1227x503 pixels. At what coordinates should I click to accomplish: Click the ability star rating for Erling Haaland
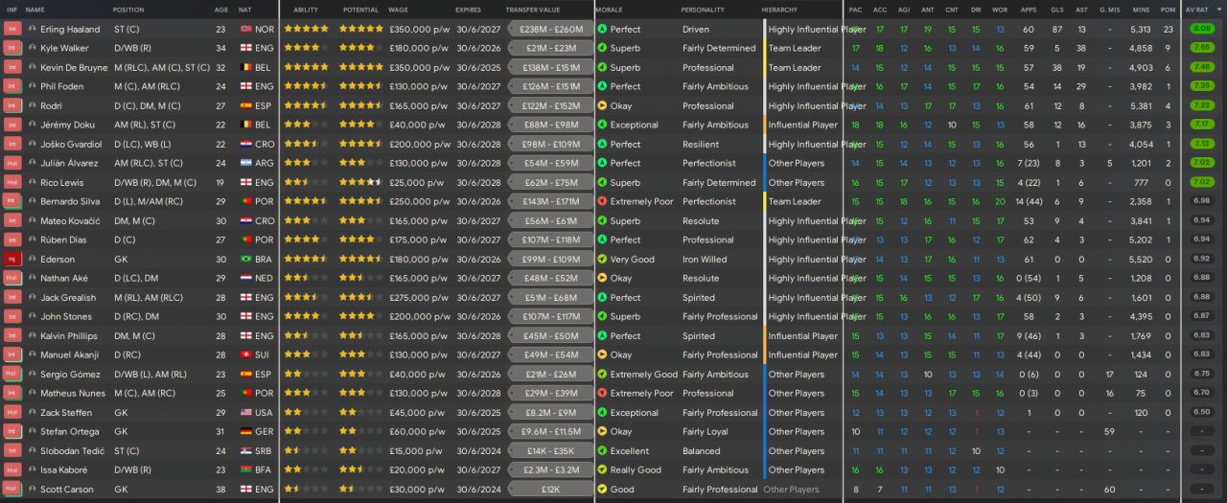point(306,29)
